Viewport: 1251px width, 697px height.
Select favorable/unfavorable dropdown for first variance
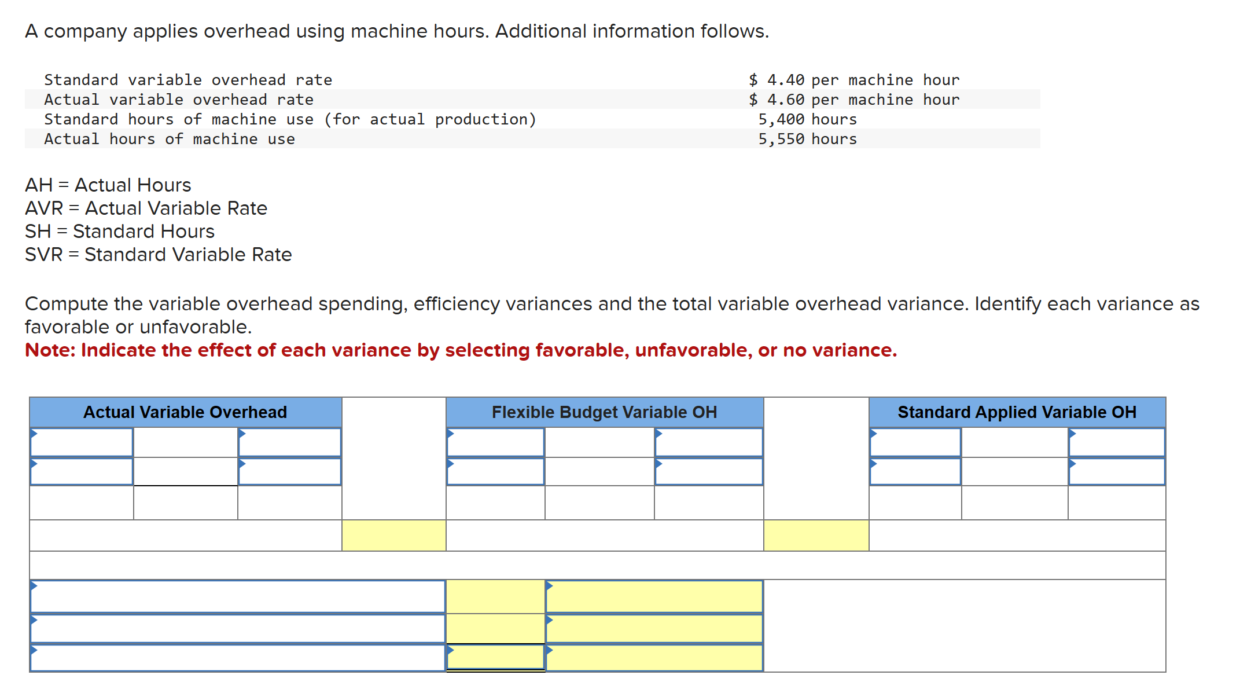654,596
